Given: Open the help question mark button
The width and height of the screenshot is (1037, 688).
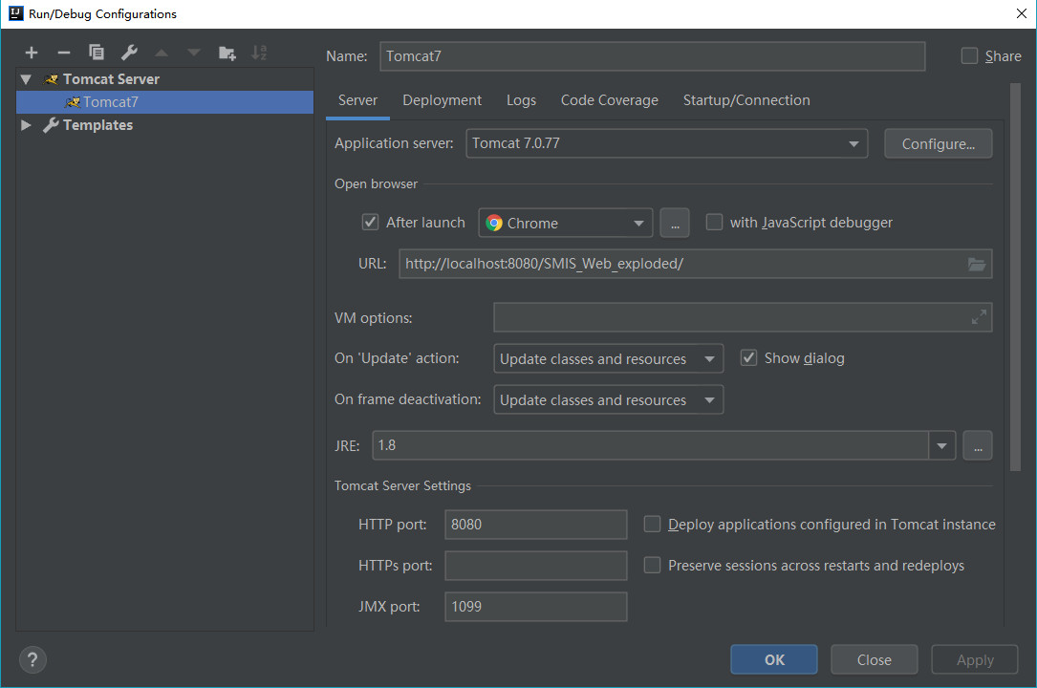Looking at the screenshot, I should point(32,659).
